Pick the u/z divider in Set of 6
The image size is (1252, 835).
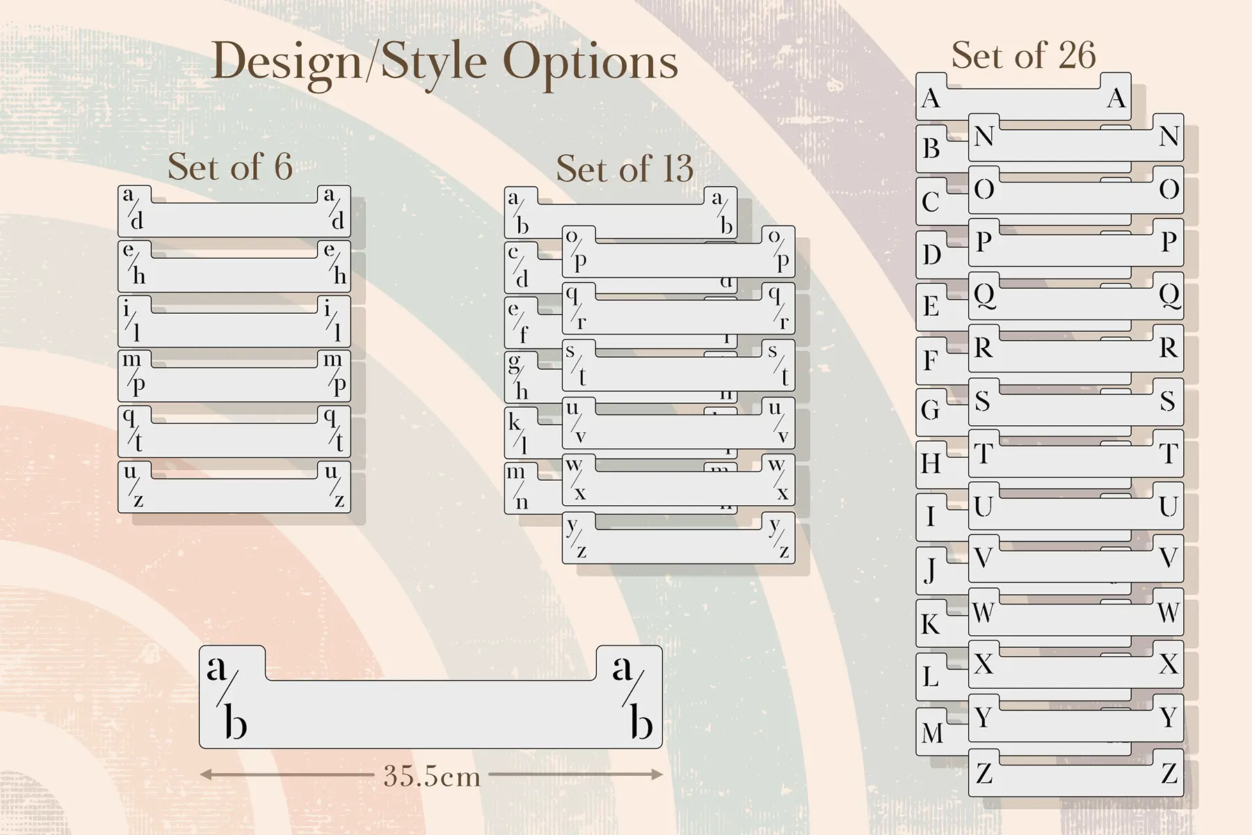[234, 495]
